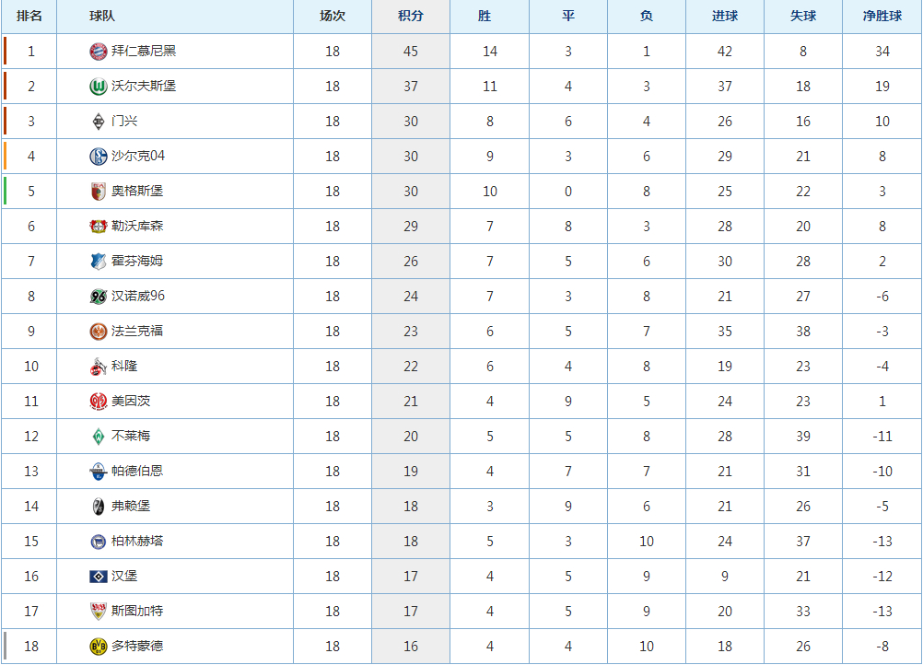Screen dimensions: 923x665
Task: Open the 勒沃库森 team link
Action: pyautogui.click(x=137, y=226)
